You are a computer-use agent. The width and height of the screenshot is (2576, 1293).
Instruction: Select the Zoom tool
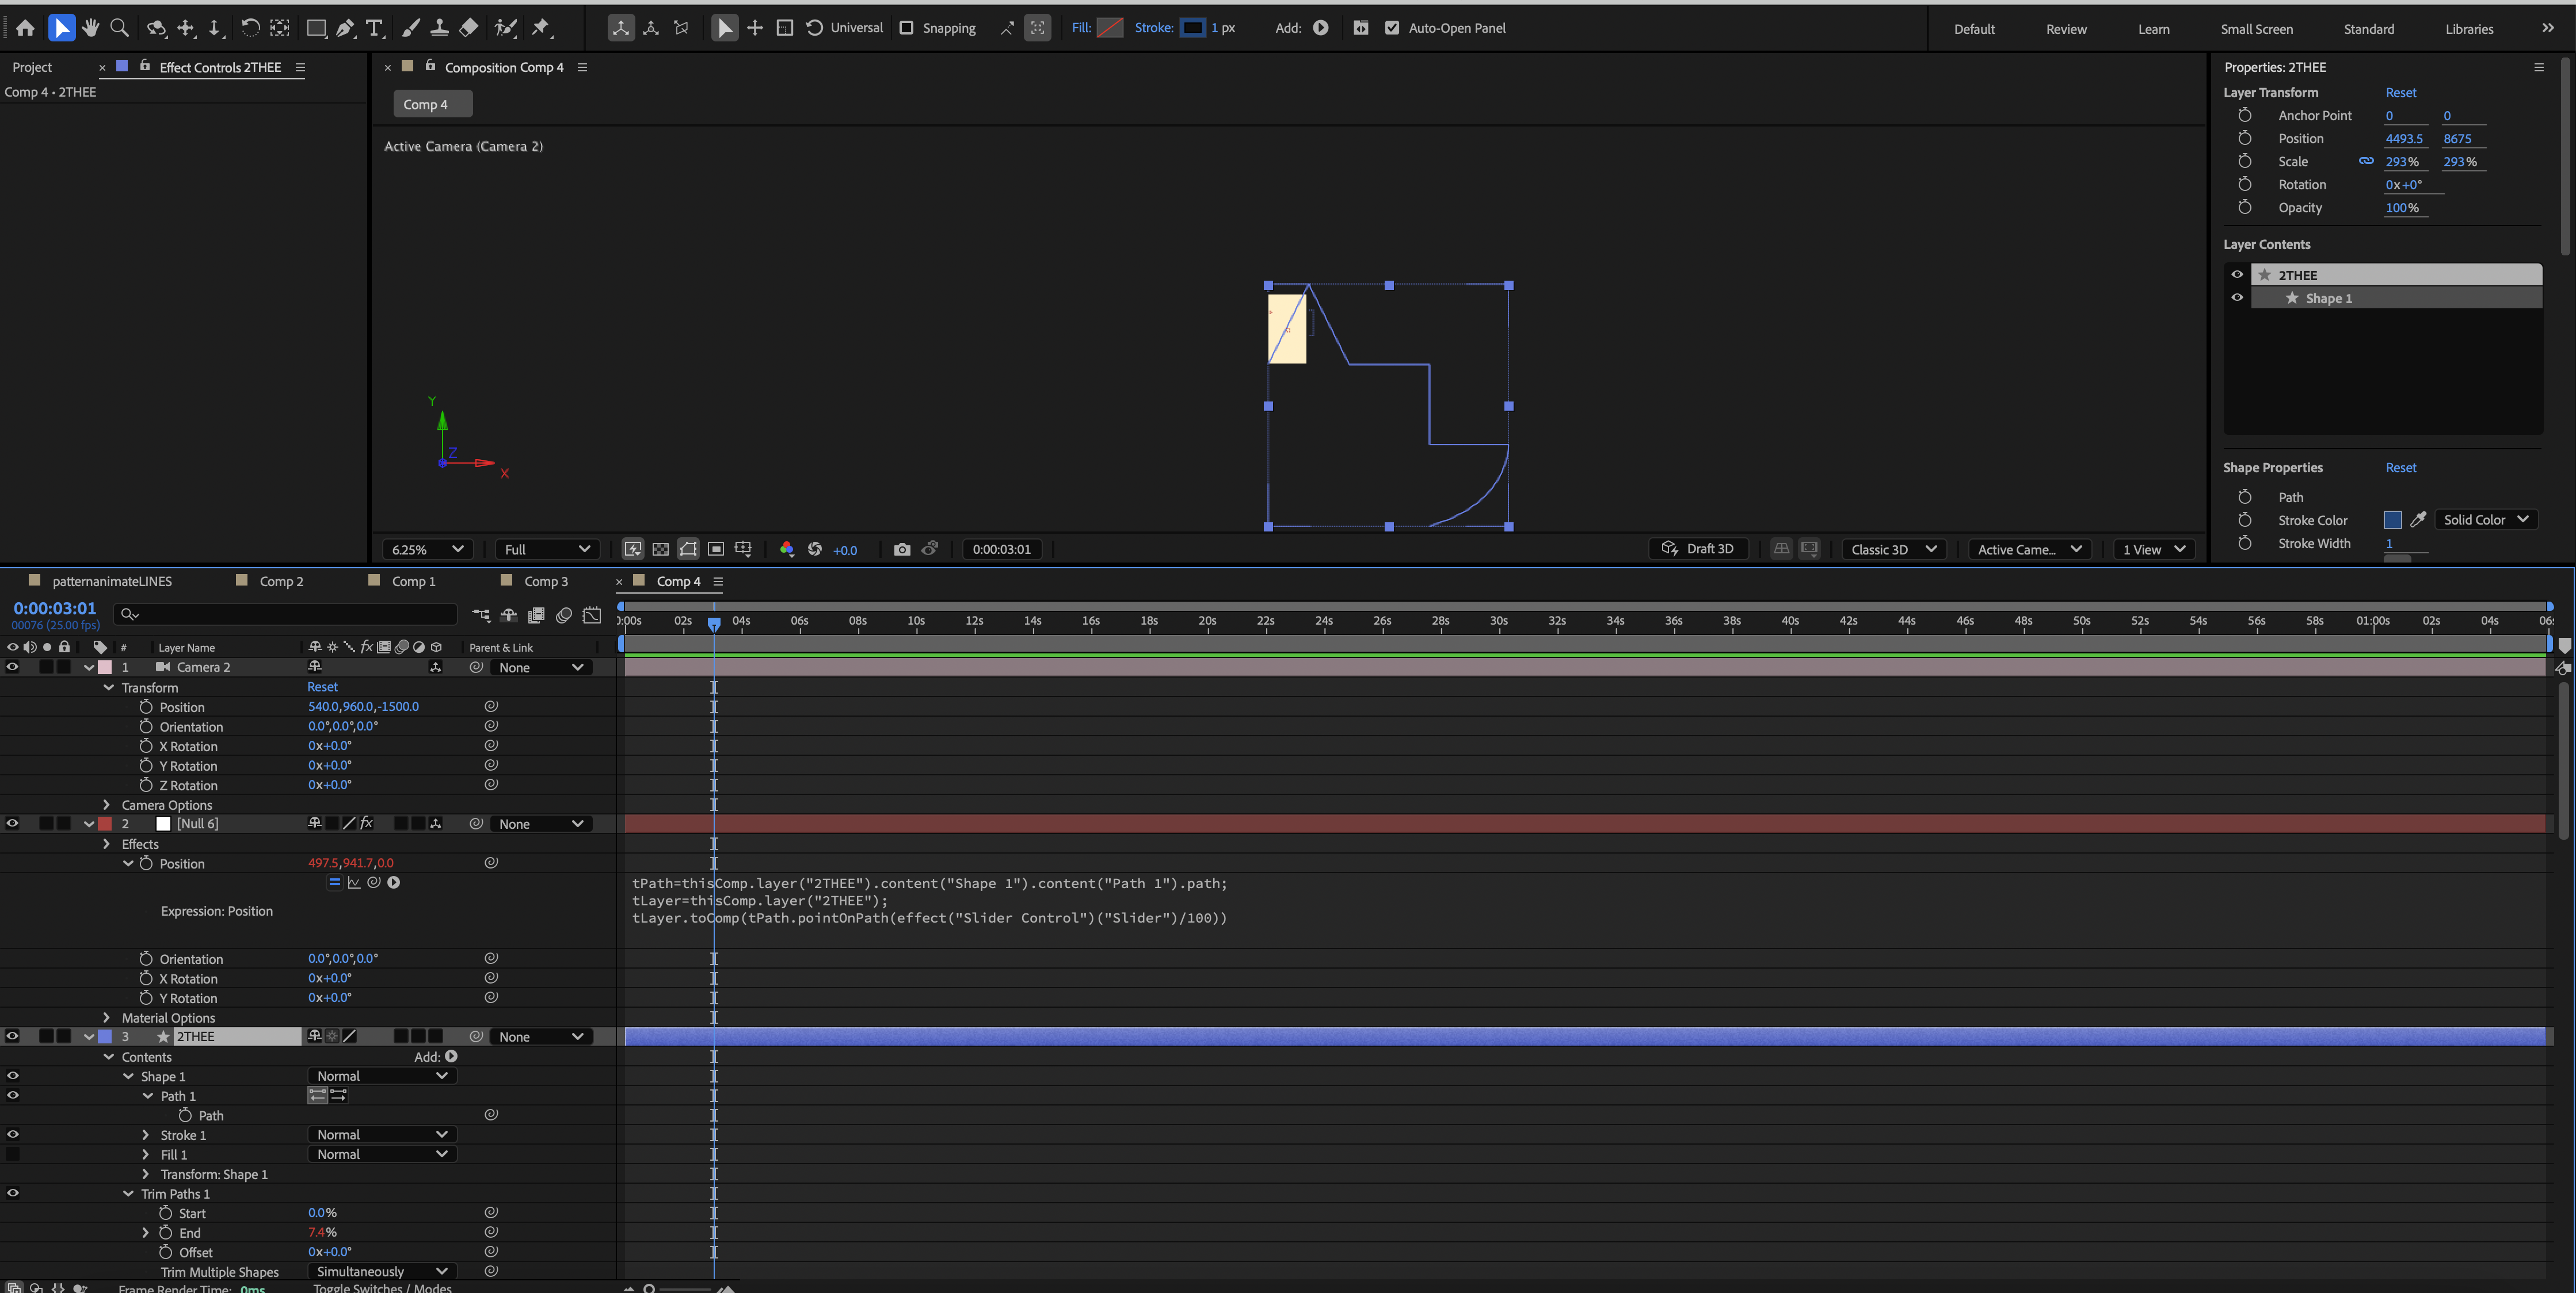point(119,28)
